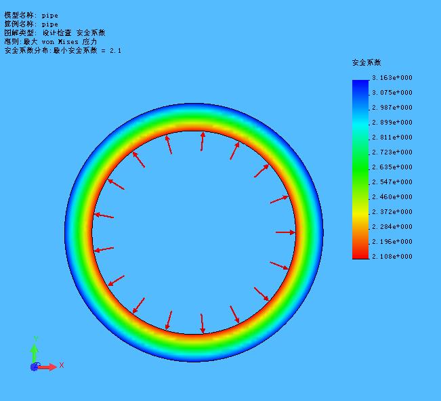441x401 pixels.
Task: Click legend minimum value 2.108e+000
Action: coord(392,257)
